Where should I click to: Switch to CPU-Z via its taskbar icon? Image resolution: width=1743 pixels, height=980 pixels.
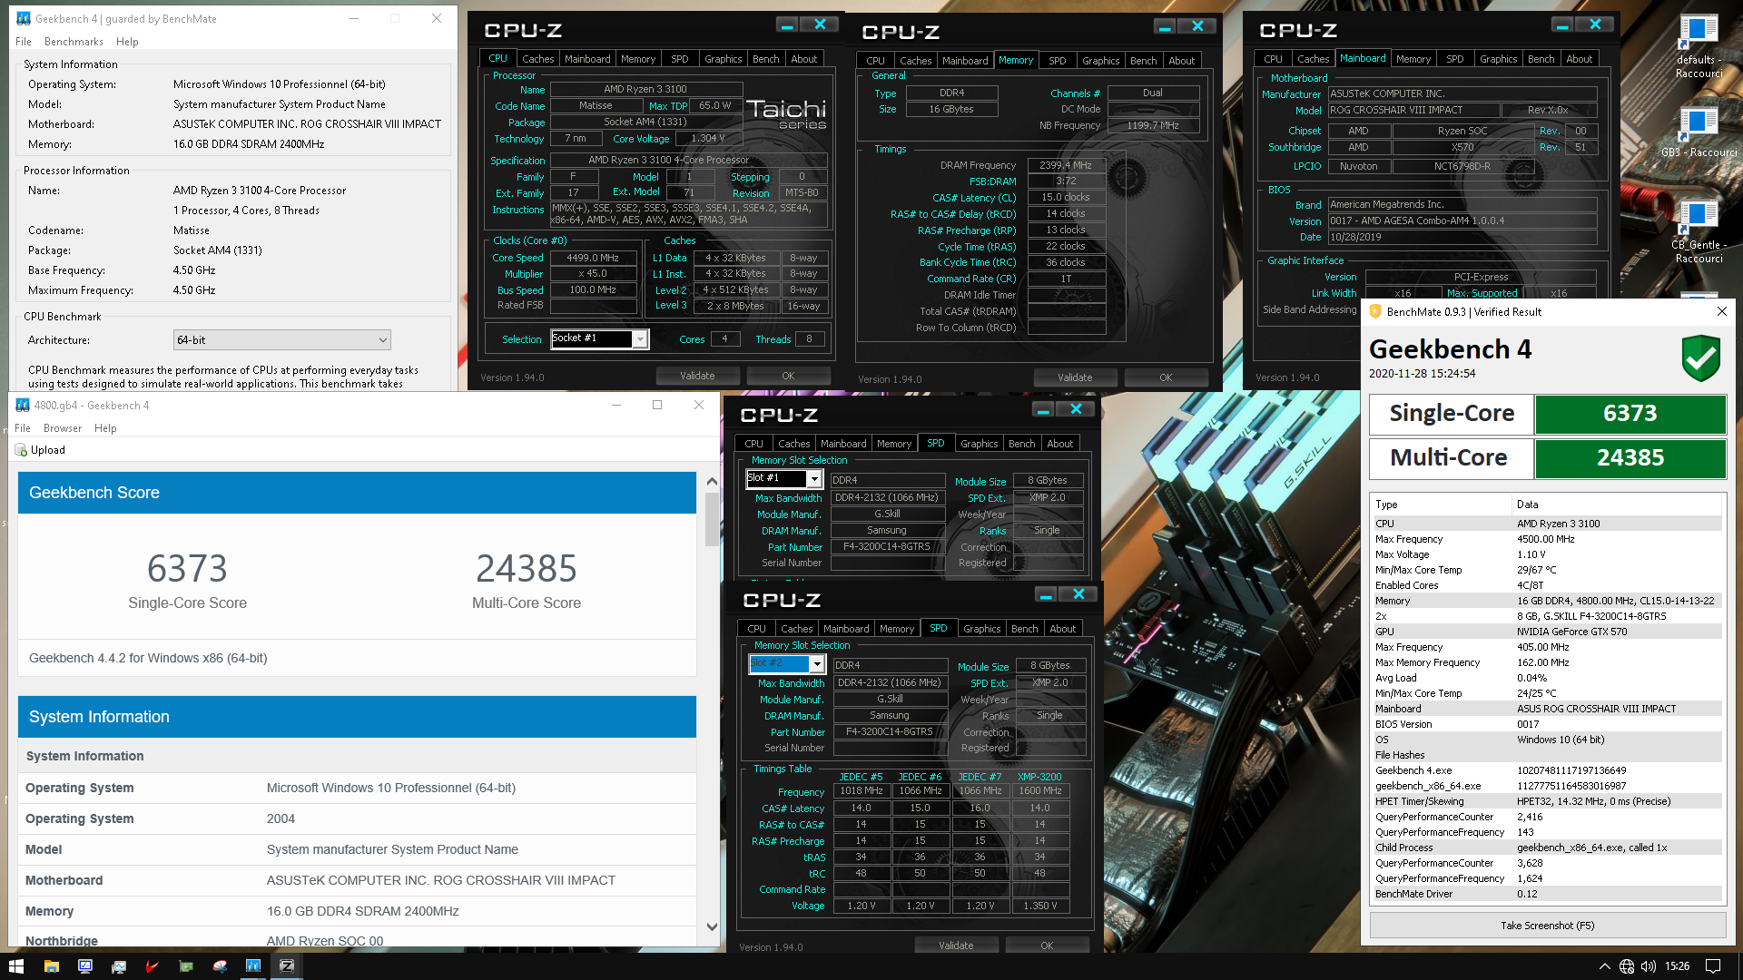tap(287, 966)
